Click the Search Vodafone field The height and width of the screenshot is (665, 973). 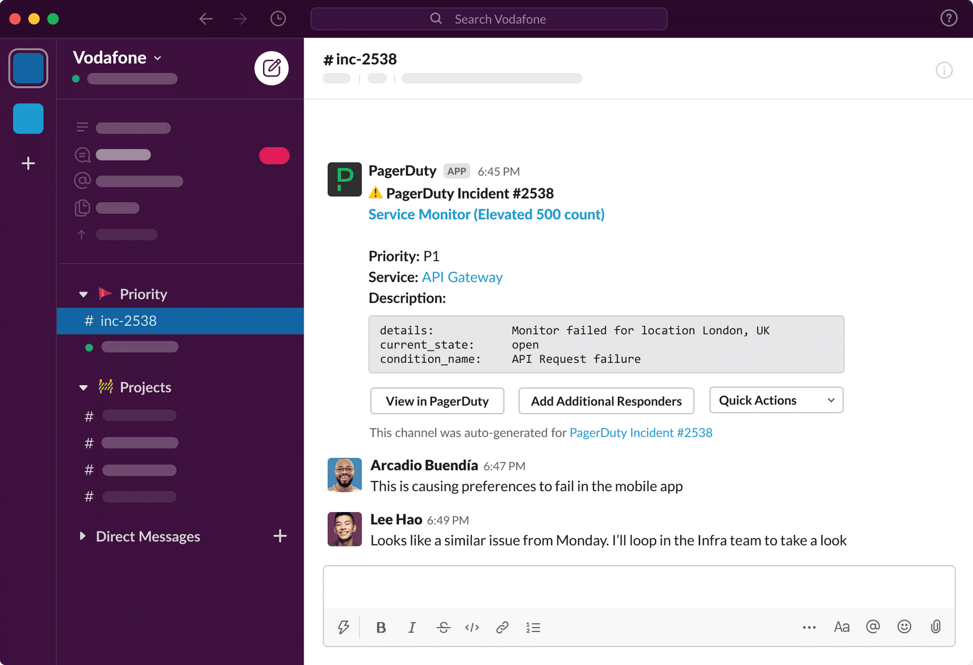click(489, 19)
